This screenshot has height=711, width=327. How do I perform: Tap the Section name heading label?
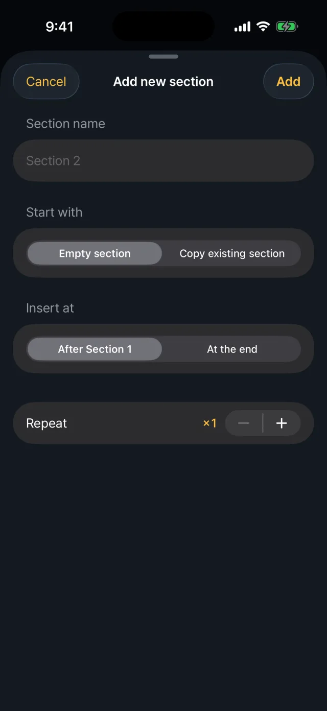(x=65, y=124)
